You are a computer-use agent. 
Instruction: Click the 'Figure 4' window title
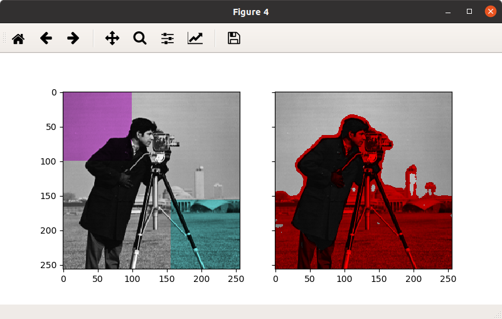(x=250, y=12)
